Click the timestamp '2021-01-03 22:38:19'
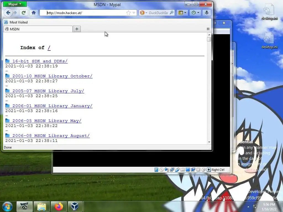Viewport: 283px width, 212px height. [x=32, y=66]
